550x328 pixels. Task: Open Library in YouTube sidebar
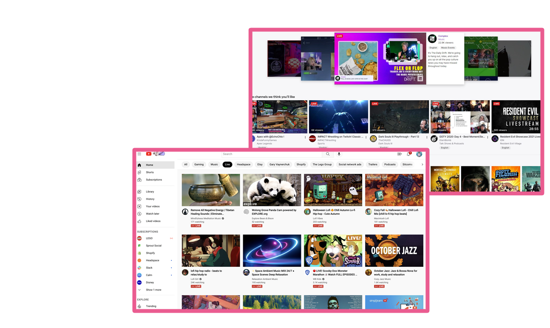(x=155, y=192)
